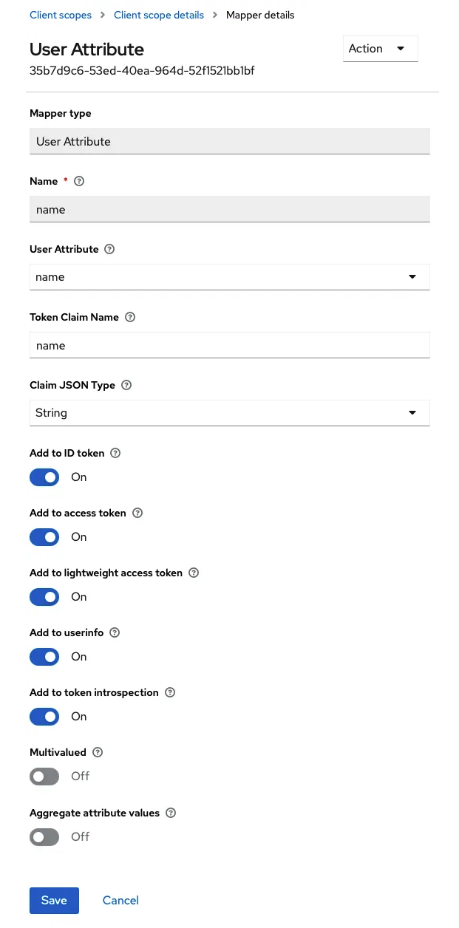Screen dimensions: 459x928
Task: Show help for Add to token introspection
Action: click(170, 692)
